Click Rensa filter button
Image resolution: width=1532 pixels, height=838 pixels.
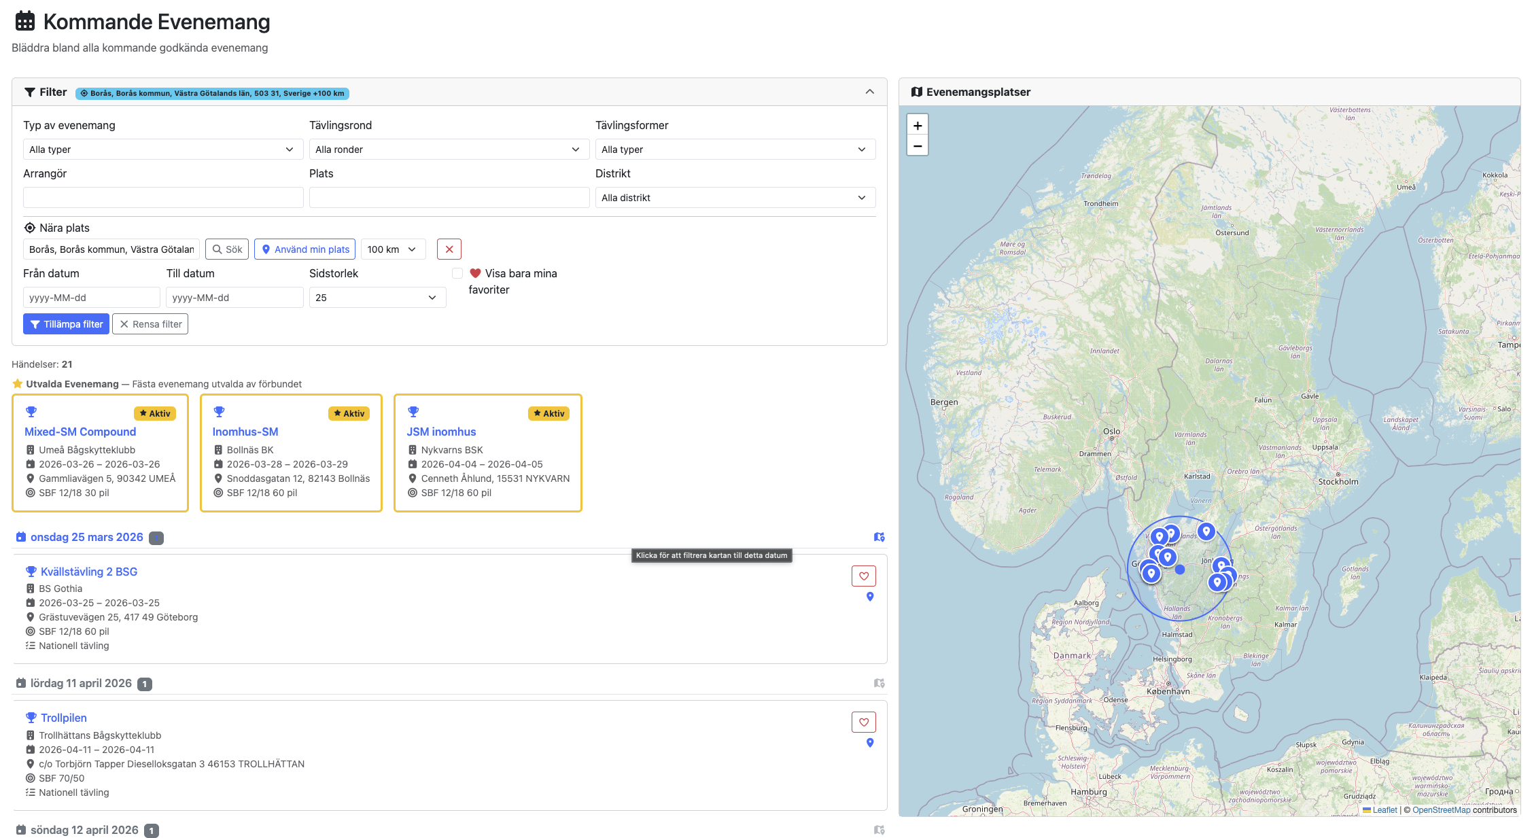pos(150,324)
